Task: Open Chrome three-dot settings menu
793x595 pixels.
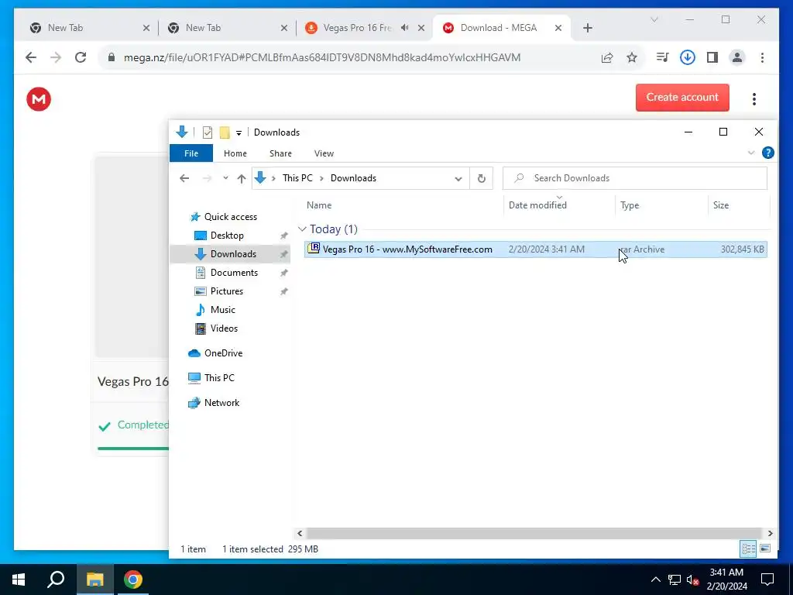Action: (x=762, y=57)
